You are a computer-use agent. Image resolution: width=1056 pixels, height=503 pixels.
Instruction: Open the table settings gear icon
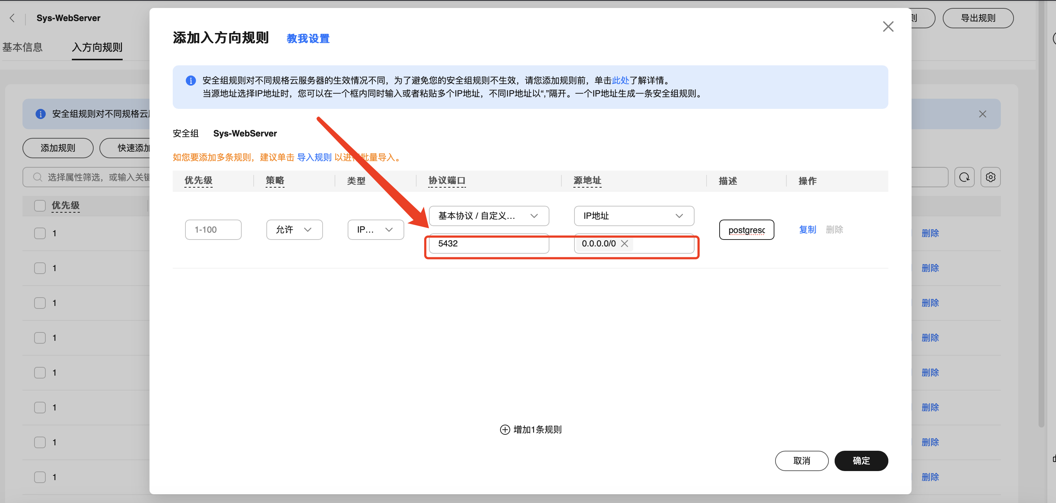click(x=990, y=177)
